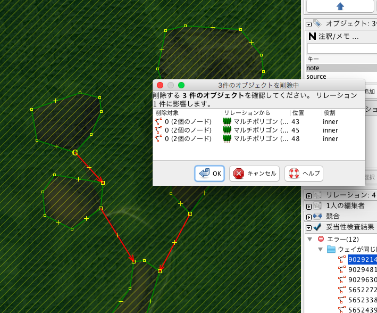Click the blue up arrow button
The height and width of the screenshot is (313, 377).
coord(340,6)
